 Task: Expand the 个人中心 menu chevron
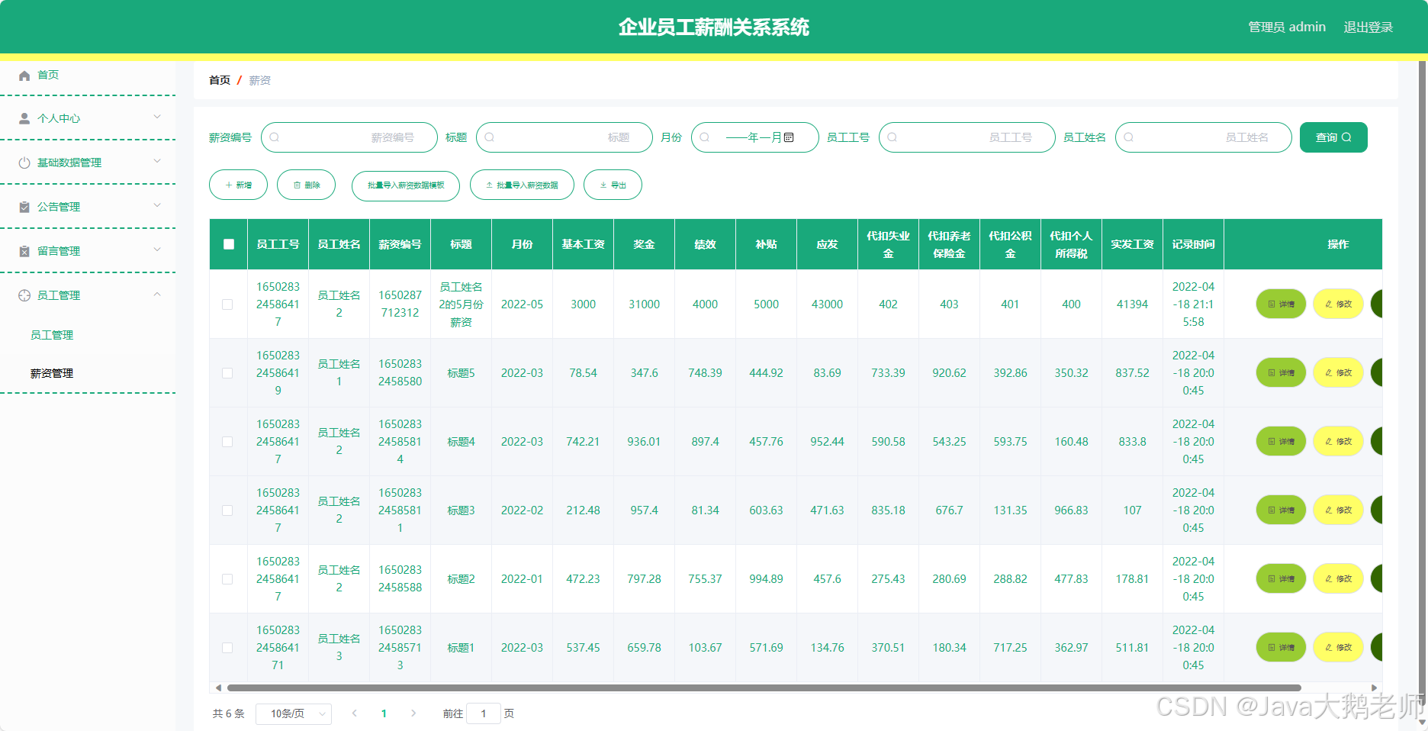pyautogui.click(x=157, y=118)
